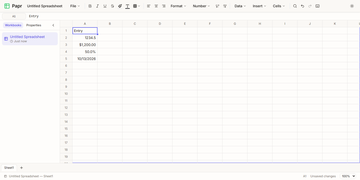
Task: Expand the Format dropdown
Action: tap(178, 6)
